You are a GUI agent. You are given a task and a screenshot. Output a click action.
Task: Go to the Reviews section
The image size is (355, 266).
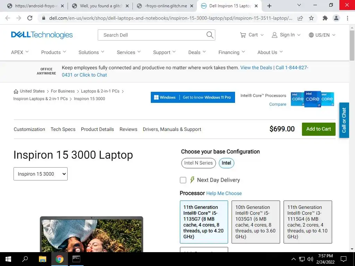[x=128, y=129]
